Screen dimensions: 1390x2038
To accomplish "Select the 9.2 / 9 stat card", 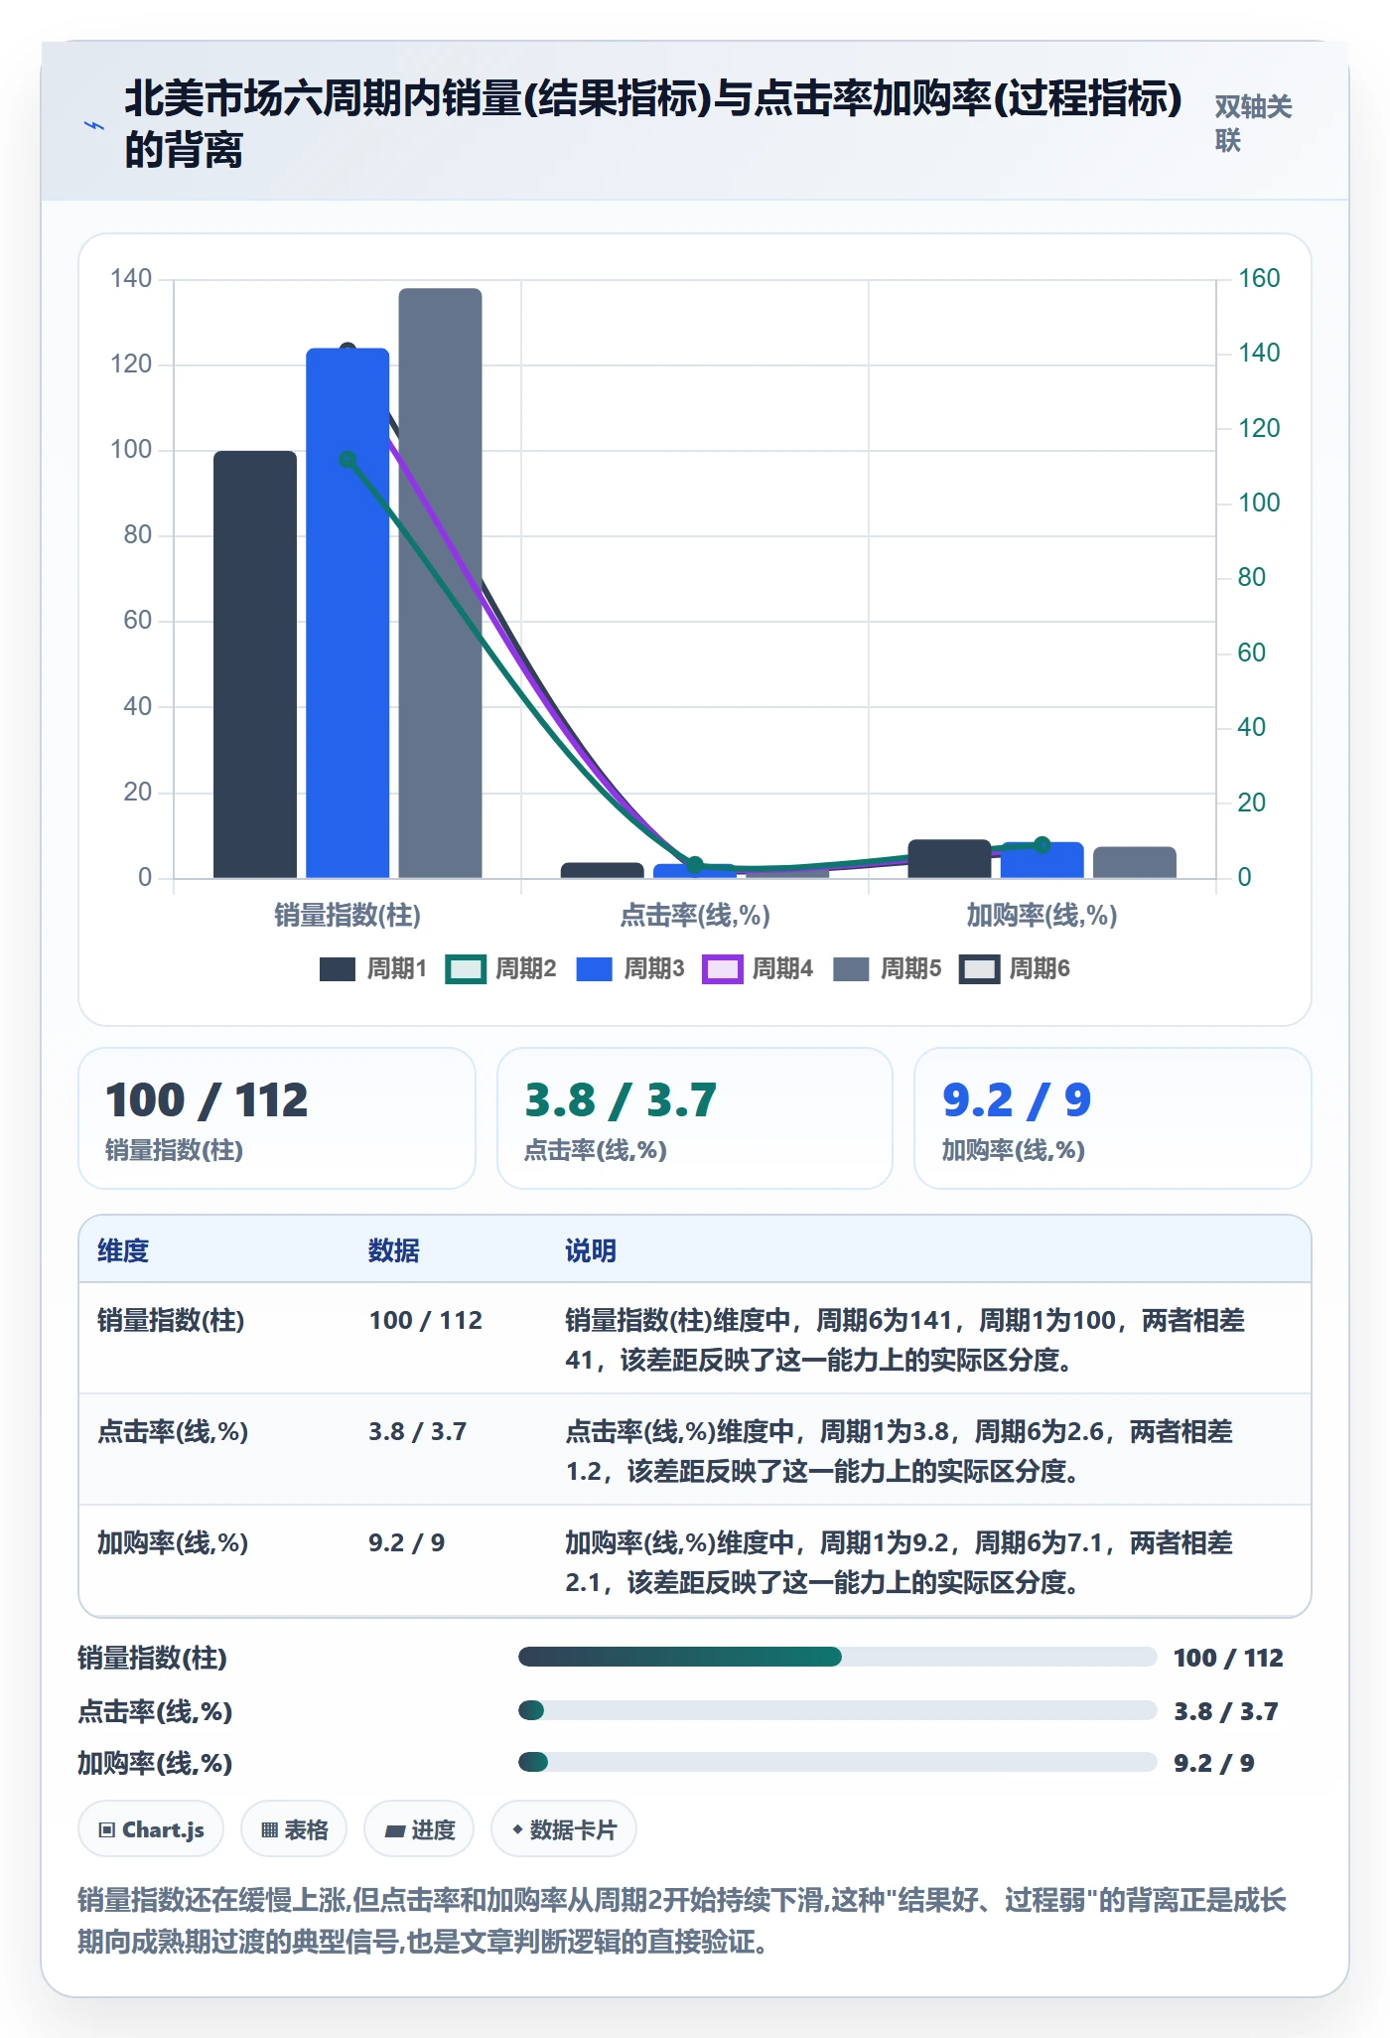I will (x=1113, y=1118).
